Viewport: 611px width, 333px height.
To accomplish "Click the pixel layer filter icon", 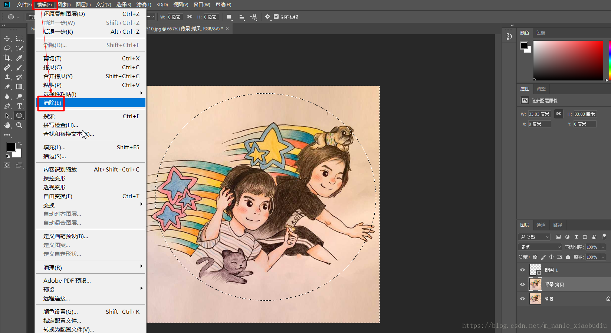I will click(558, 237).
